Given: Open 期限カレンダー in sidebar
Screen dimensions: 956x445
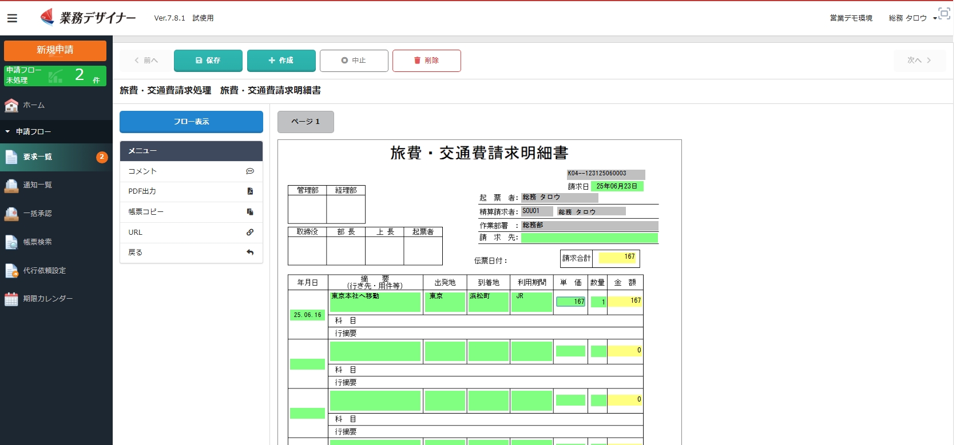Looking at the screenshot, I should pyautogui.click(x=56, y=299).
